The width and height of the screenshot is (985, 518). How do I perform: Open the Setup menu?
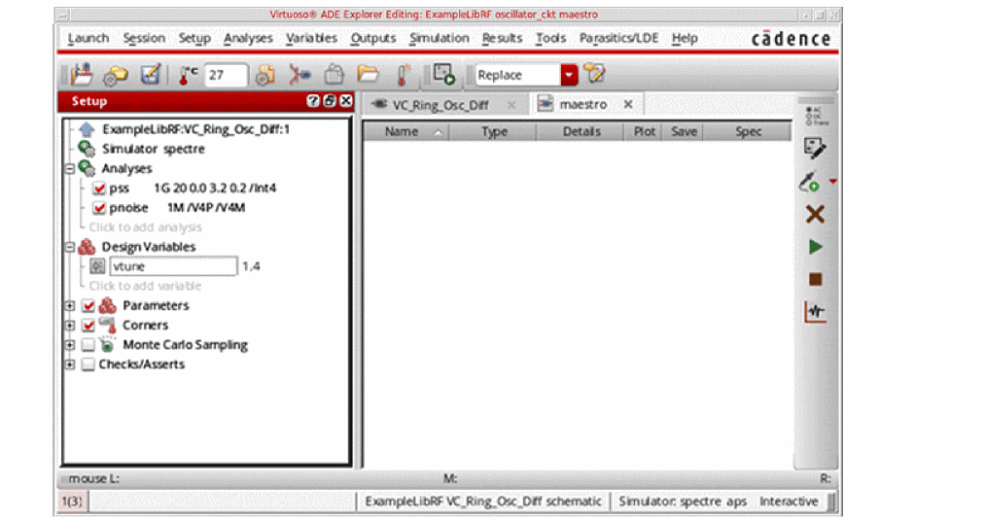point(194,38)
